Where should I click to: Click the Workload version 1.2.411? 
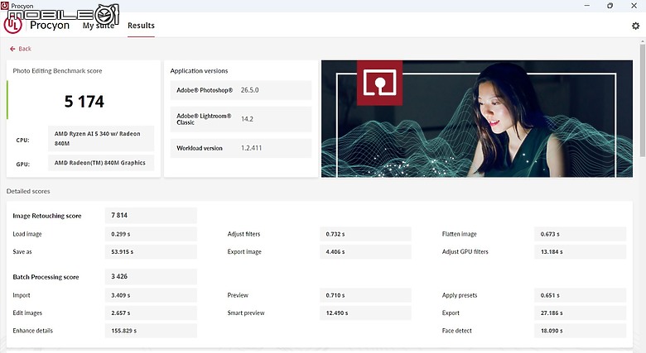pyautogui.click(x=251, y=148)
